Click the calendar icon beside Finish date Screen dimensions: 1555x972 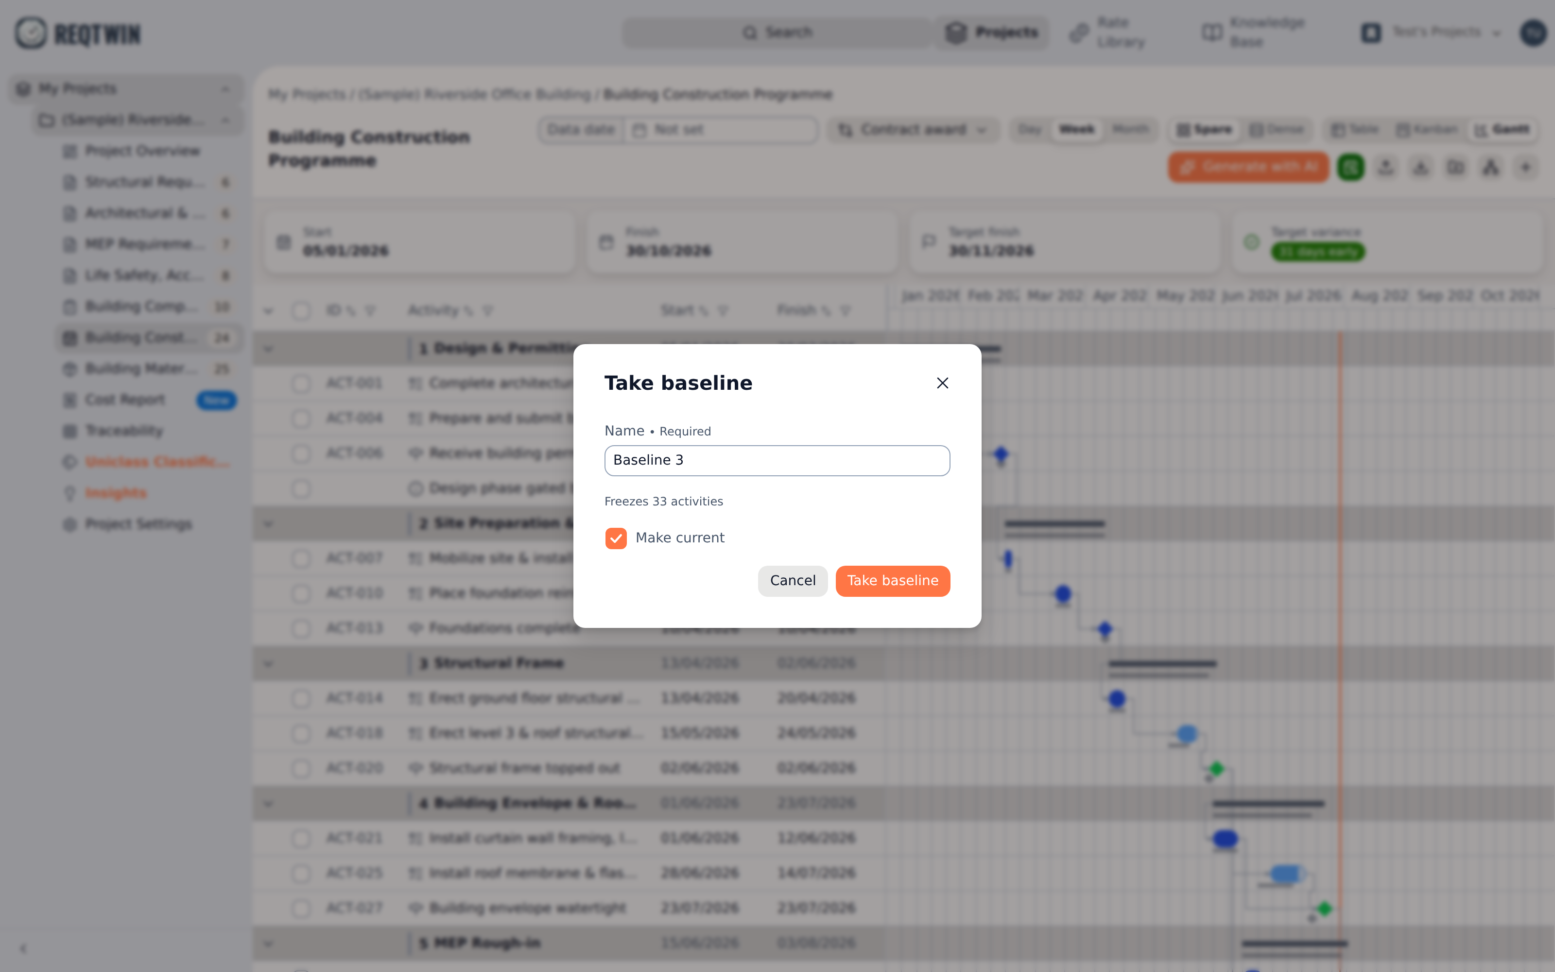tap(606, 243)
